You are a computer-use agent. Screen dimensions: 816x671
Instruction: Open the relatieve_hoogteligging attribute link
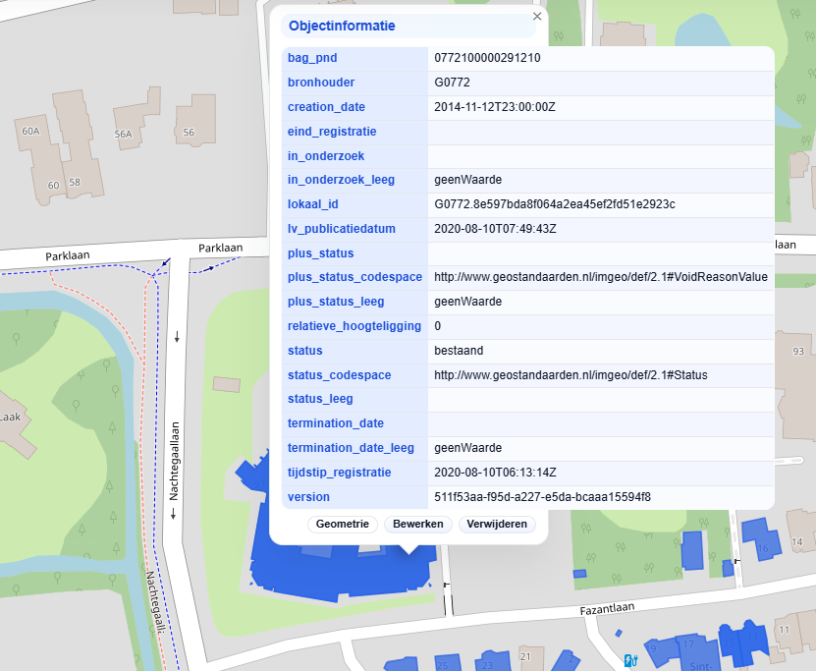click(x=353, y=325)
